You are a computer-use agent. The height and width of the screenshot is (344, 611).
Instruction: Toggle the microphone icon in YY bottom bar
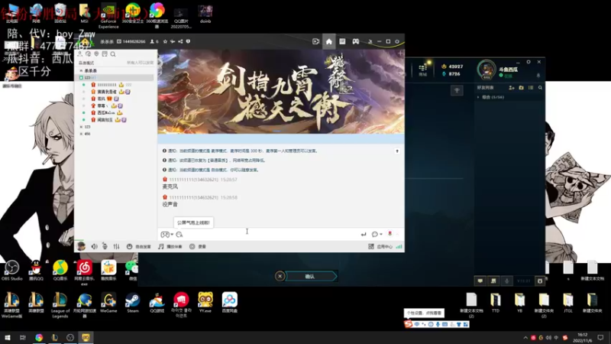click(105, 246)
